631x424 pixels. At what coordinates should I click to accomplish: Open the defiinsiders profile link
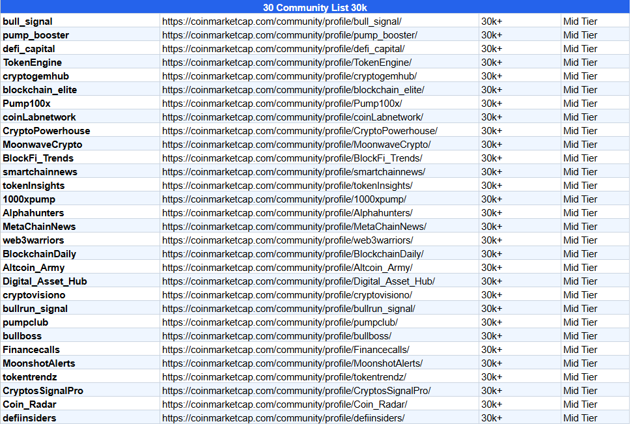pos(283,418)
